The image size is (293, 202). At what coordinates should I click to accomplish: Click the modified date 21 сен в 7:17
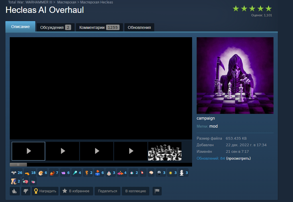point(237,151)
